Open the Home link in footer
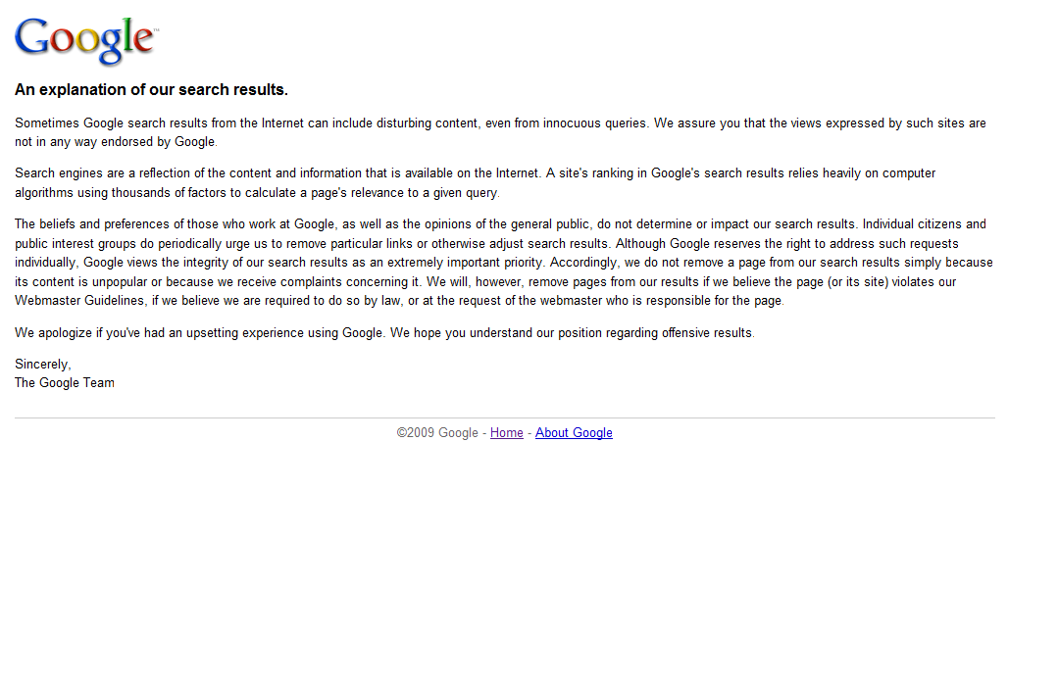 pyautogui.click(x=507, y=432)
